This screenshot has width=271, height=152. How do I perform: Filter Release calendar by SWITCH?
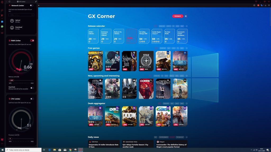[169, 26]
